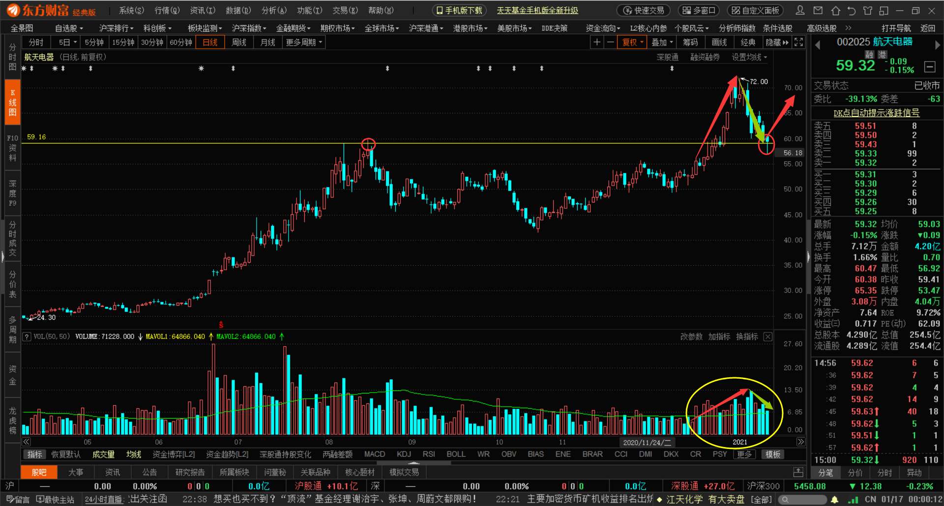This screenshot has height=506, width=944.
Task: Toggle fullscreen chart icon
Action: pos(799,42)
